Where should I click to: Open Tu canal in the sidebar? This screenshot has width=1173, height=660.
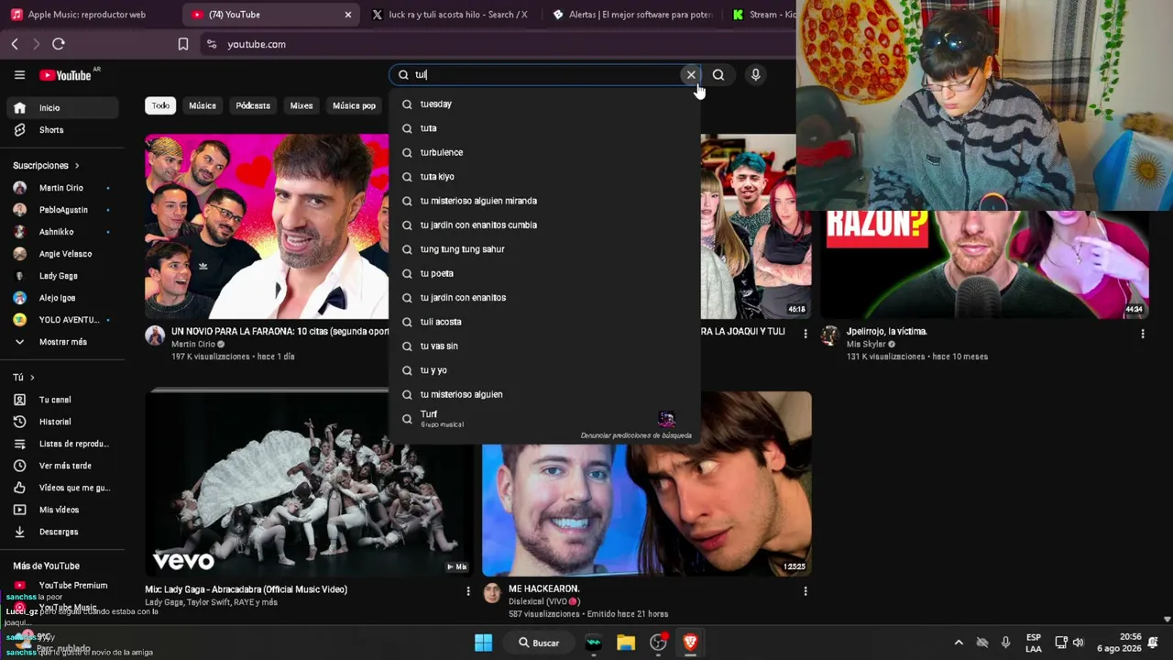point(62,400)
